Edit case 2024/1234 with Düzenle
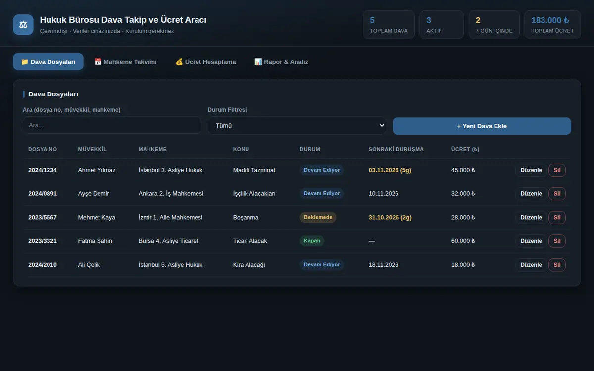 [x=531, y=170]
